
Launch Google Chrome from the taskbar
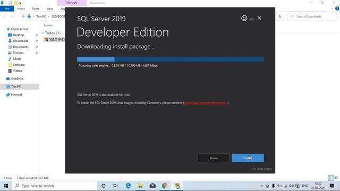(165, 186)
